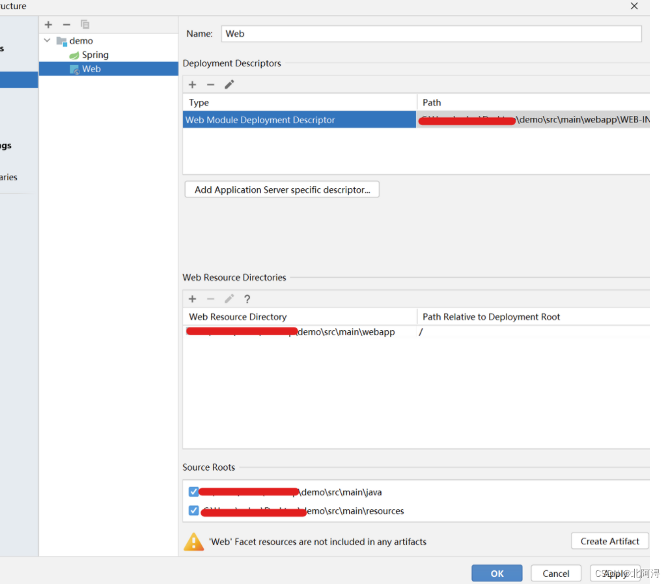Image resolution: width=670 pixels, height=584 pixels.
Task: Add a web resource directory with the plus icon
Action: pyautogui.click(x=192, y=298)
